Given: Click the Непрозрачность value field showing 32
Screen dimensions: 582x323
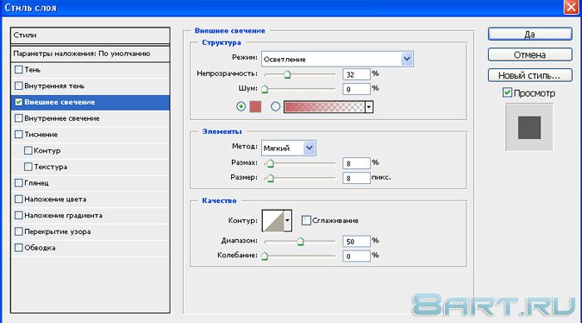Looking at the screenshot, I should [357, 74].
